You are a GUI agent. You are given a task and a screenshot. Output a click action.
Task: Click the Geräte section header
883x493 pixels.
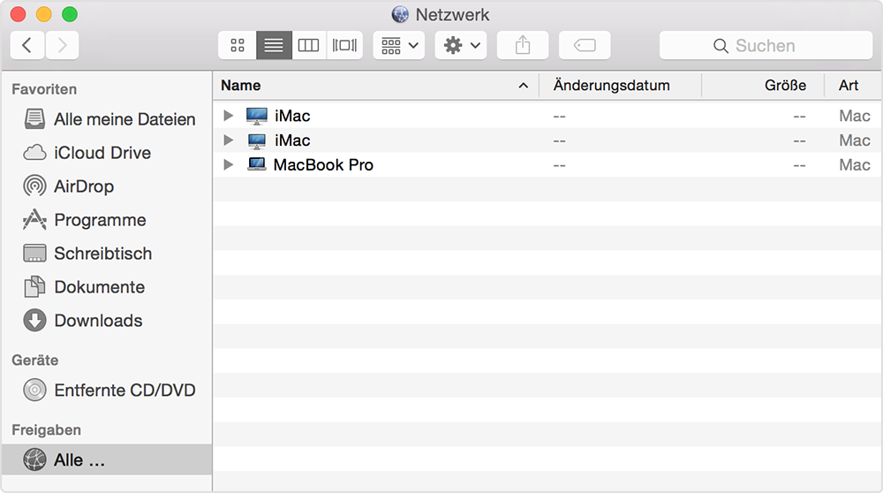point(35,360)
